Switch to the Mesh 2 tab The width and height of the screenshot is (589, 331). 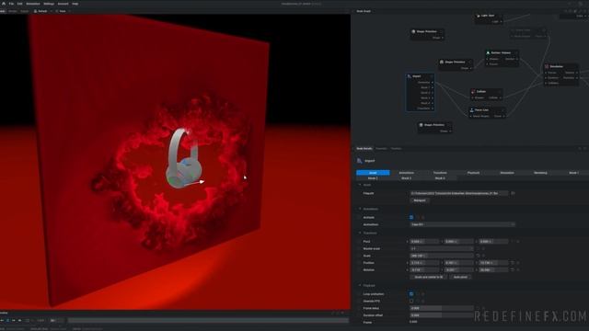pos(373,178)
